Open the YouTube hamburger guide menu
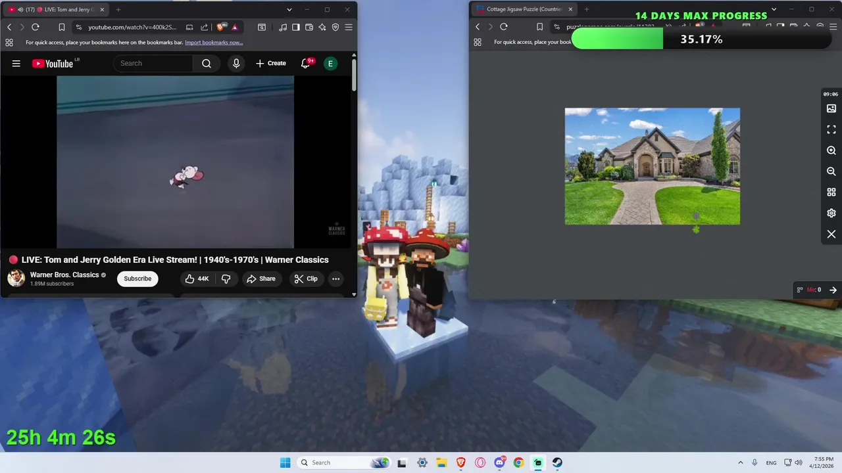This screenshot has width=842, height=473. [16, 63]
